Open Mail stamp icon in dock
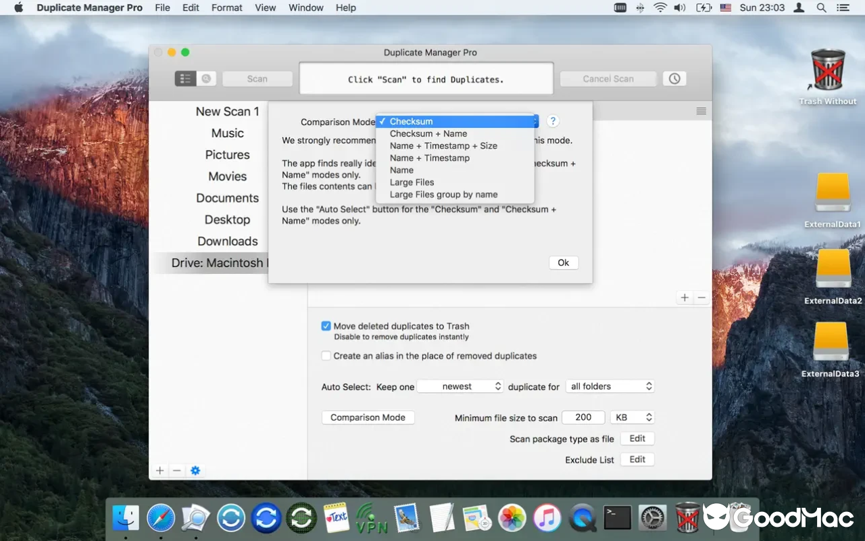The image size is (865, 541). point(407,518)
